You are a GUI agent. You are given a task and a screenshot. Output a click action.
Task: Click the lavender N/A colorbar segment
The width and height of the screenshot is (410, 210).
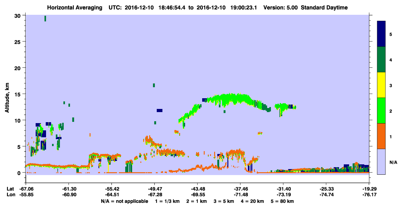click(381, 162)
